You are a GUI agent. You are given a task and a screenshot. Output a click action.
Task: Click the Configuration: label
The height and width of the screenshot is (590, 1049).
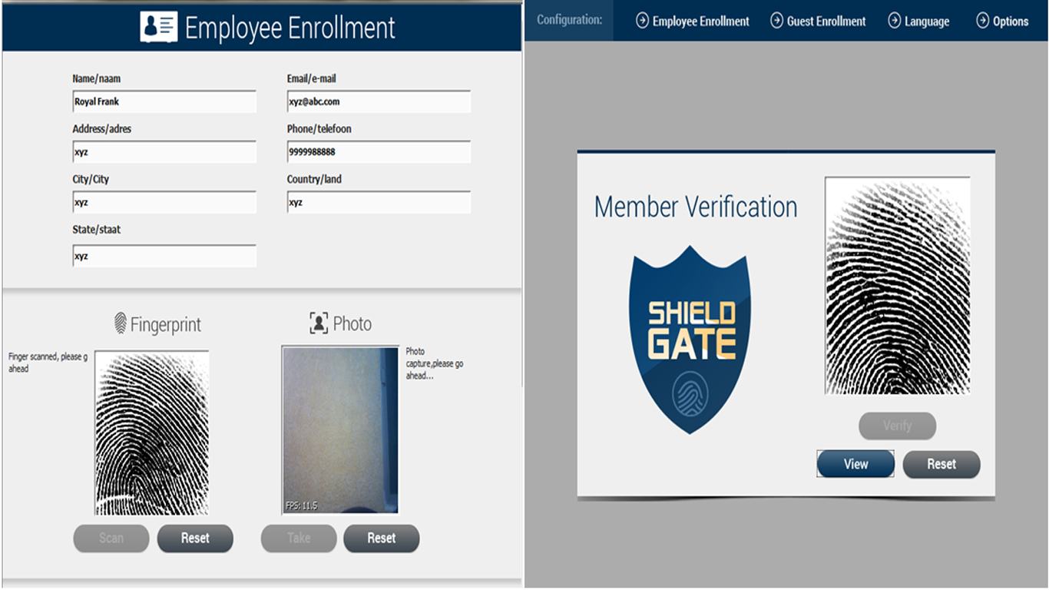(569, 20)
